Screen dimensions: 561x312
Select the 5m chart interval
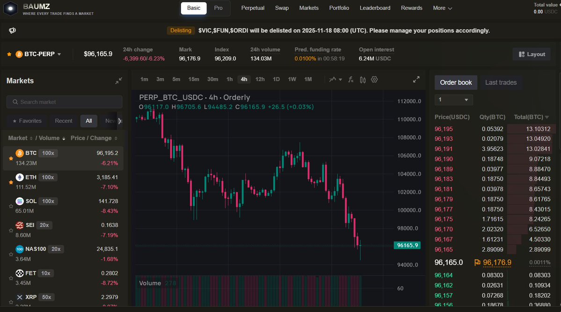pos(176,80)
